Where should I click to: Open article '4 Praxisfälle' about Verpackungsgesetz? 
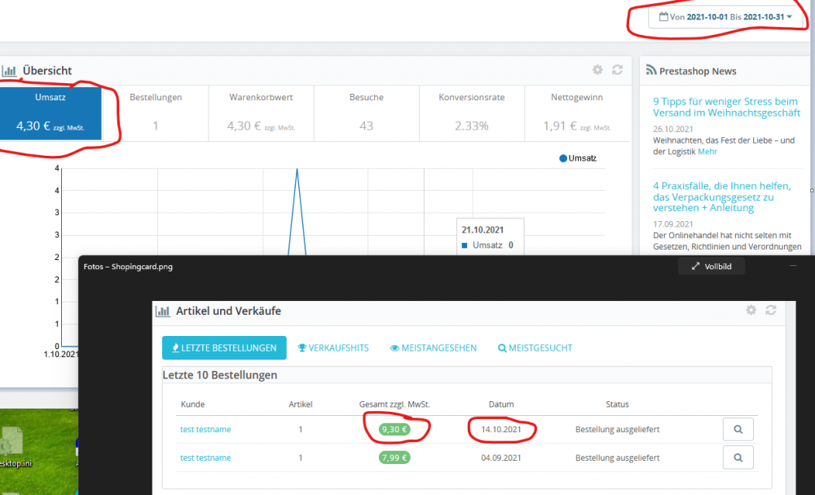722,197
